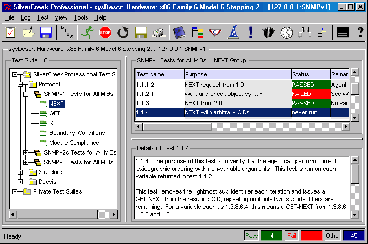Click the green running man icon
Image resolution: width=368 pixels, height=244 pixels.
point(87,33)
